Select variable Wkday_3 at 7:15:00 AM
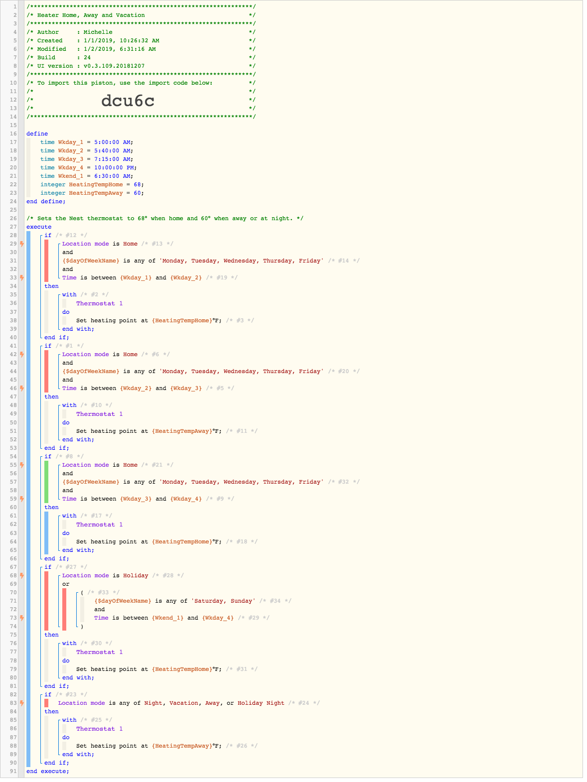Screen dimensions: 587x782 pos(87,159)
